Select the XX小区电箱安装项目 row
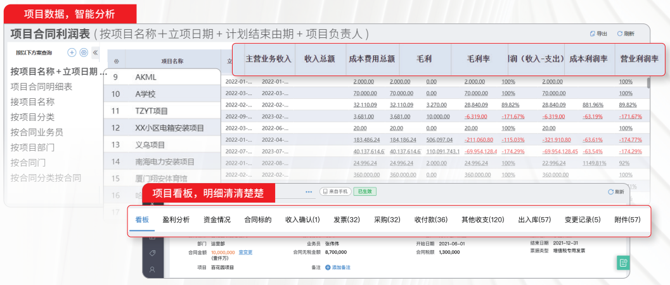Screen dimensions: 670x285 pos(169,128)
